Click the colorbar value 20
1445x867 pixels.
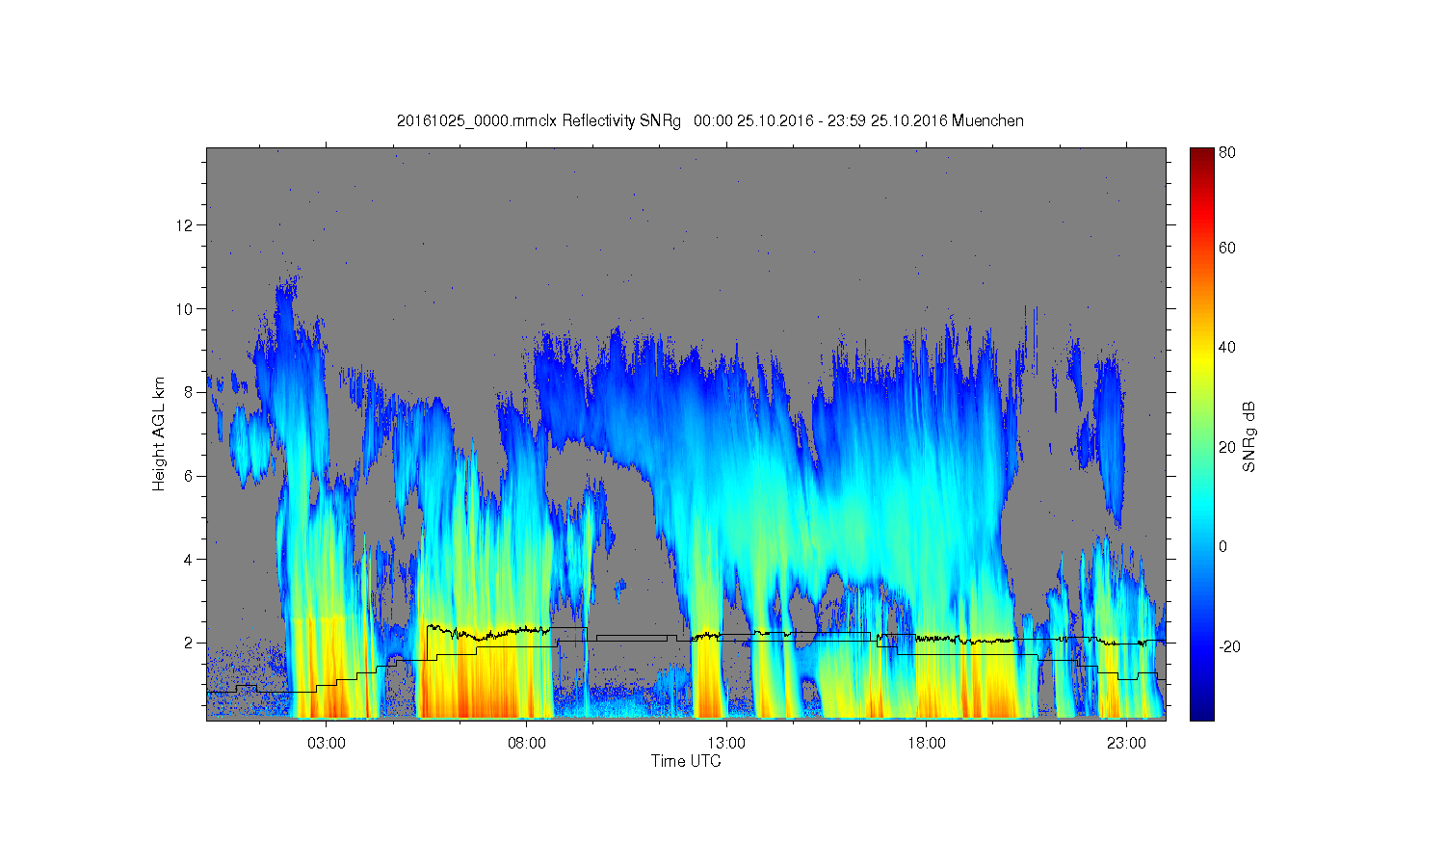pos(1227,447)
